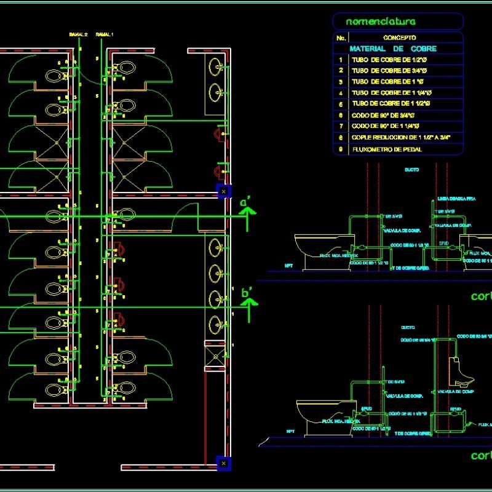Click the LINEA DE AGUA FRIA text label
Viewport: 492px width, 492px height.
click(456, 198)
